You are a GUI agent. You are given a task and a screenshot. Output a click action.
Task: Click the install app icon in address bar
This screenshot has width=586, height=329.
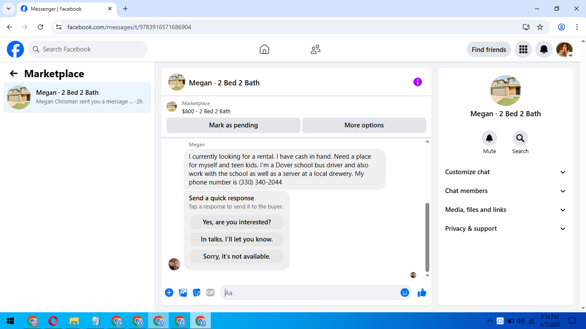(x=526, y=27)
